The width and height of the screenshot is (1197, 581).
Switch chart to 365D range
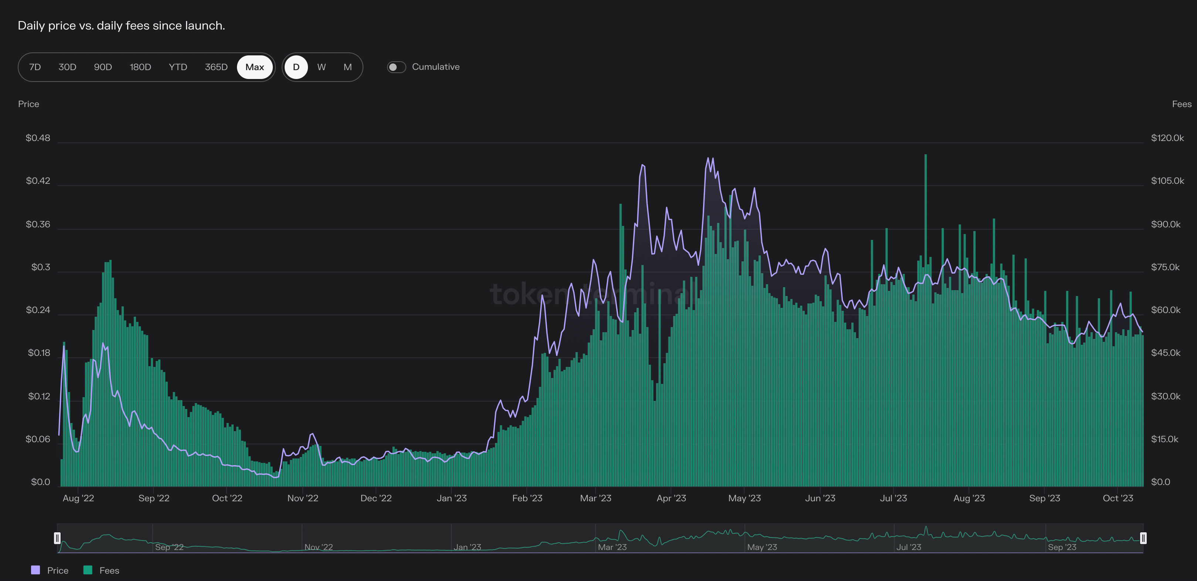[216, 67]
